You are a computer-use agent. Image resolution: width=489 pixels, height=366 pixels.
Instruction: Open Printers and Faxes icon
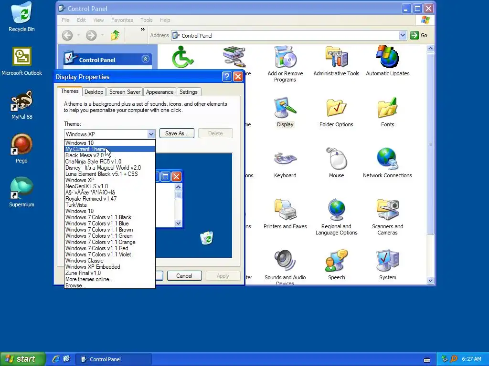285,214
